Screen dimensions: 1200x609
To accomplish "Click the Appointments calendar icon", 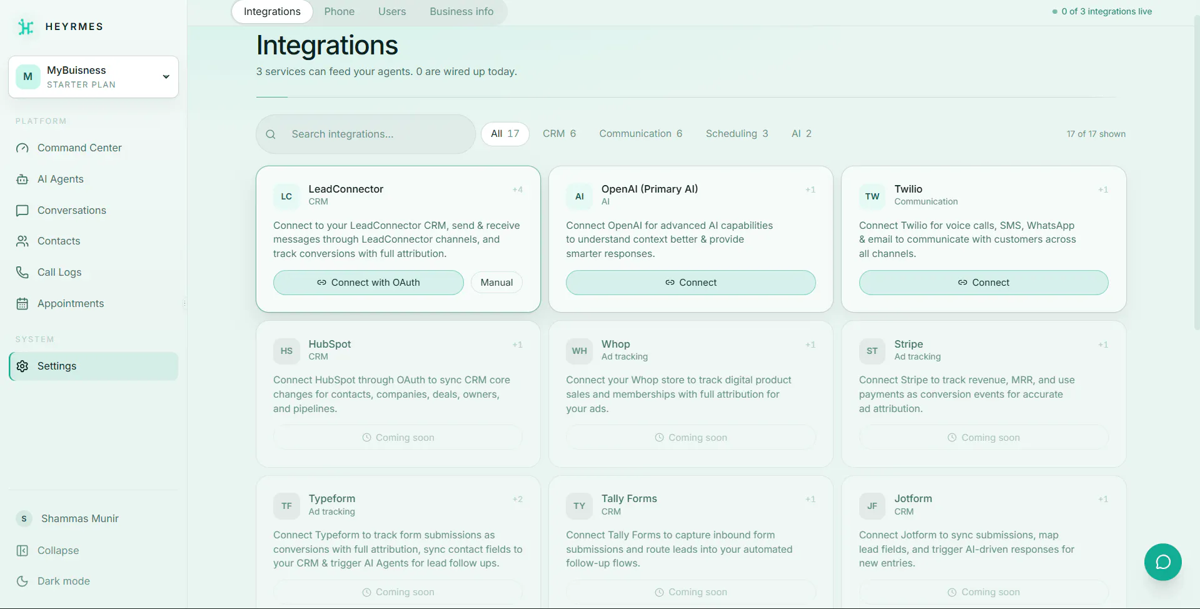I will click(x=23, y=304).
